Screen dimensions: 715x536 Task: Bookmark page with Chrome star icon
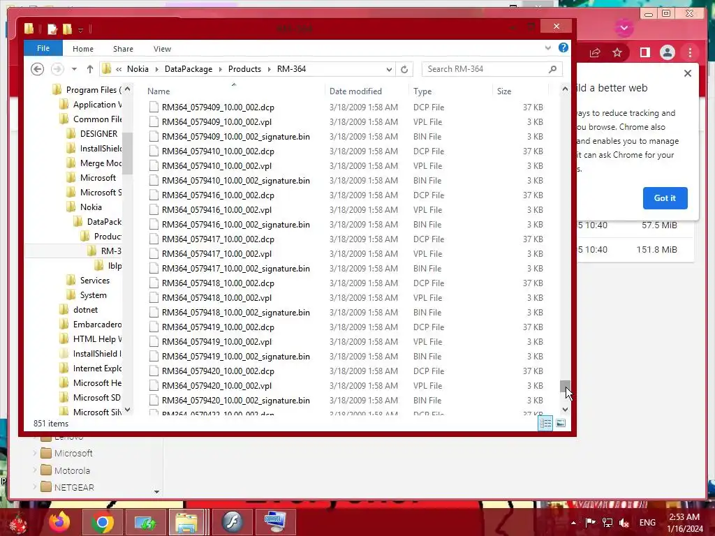pos(617,53)
